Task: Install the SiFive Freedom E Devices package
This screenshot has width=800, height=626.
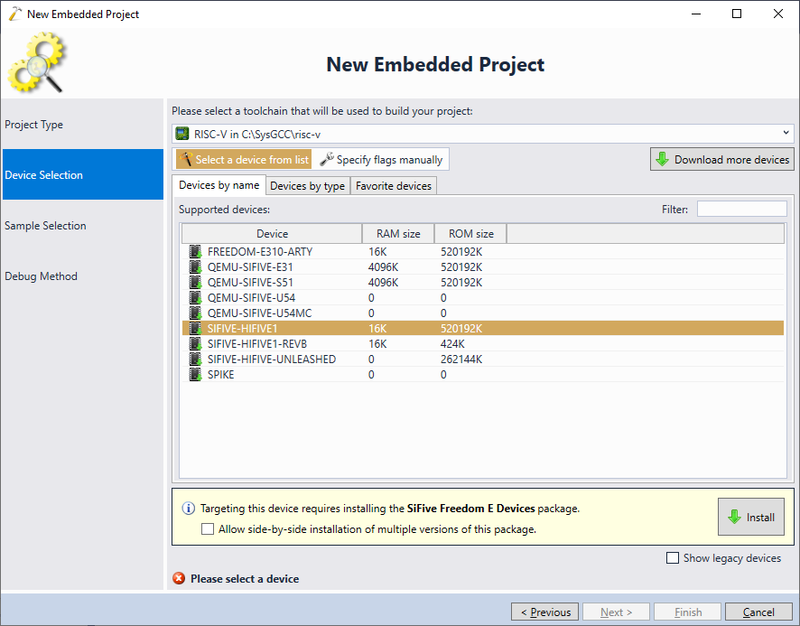Action: tap(751, 517)
